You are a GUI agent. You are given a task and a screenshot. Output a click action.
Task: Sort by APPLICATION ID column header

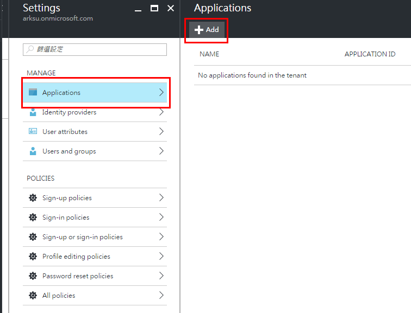pos(370,54)
